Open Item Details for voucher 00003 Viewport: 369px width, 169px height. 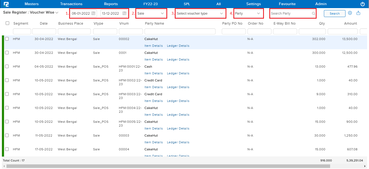(153, 142)
